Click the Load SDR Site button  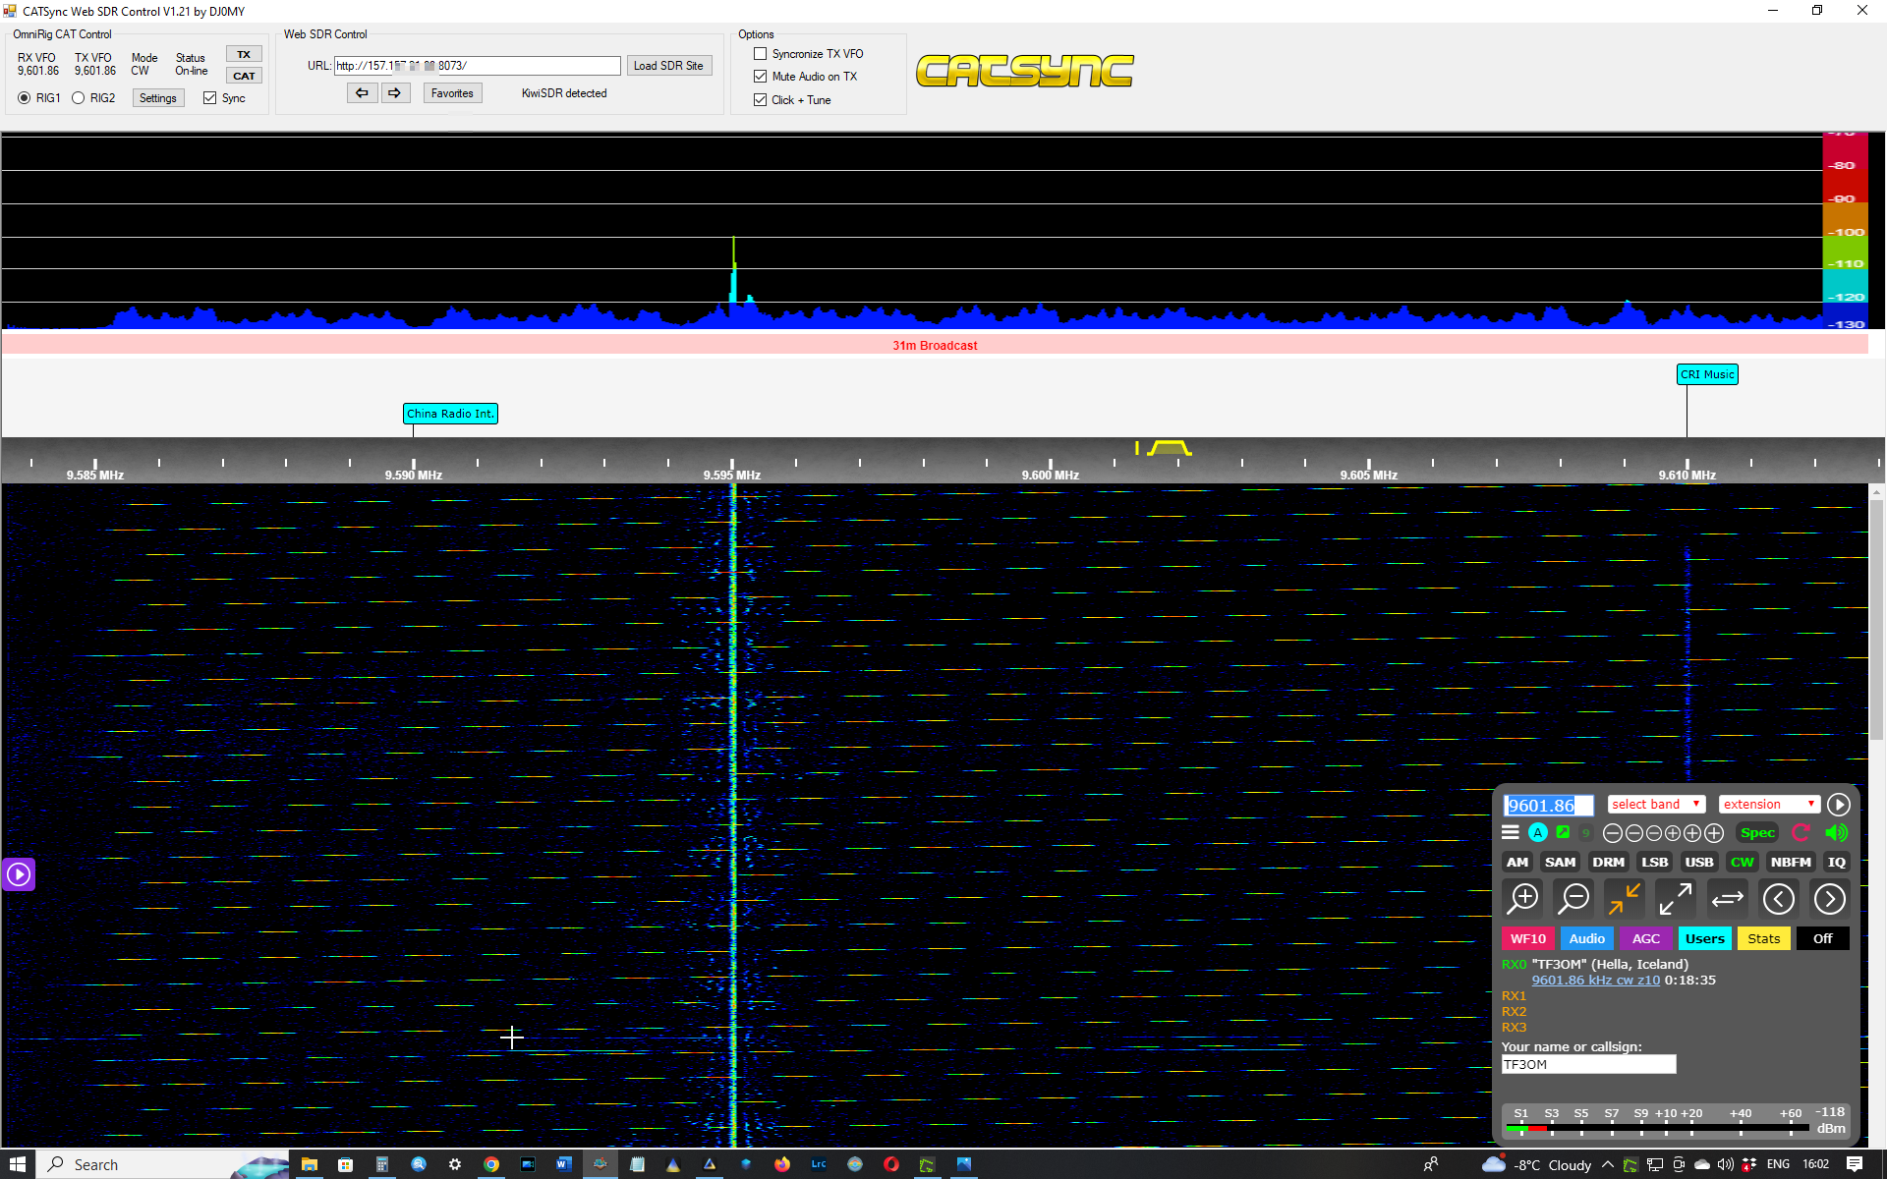click(x=668, y=66)
